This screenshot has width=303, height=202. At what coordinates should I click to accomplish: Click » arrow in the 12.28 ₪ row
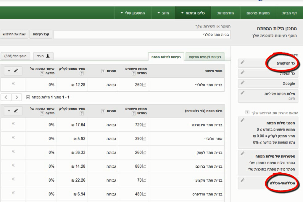[x=13, y=84]
